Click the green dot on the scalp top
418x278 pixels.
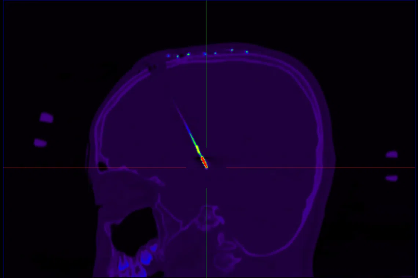(188, 55)
